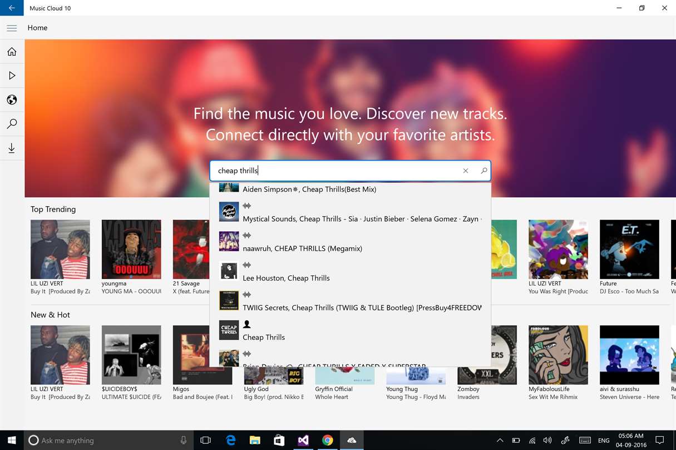676x450 pixels.
Task: Click the back arrow in title bar
Action: 12,8
